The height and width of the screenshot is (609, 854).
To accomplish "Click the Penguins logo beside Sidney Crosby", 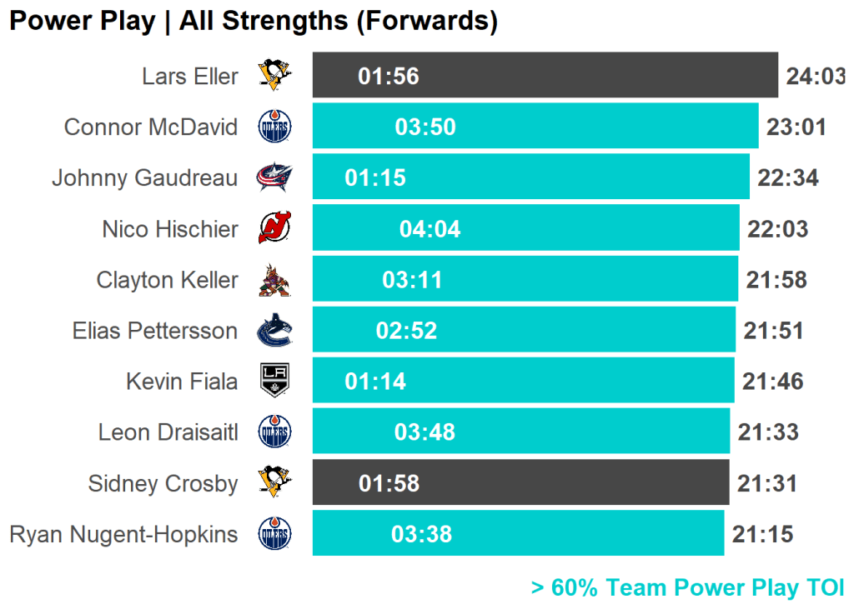I will (274, 483).
